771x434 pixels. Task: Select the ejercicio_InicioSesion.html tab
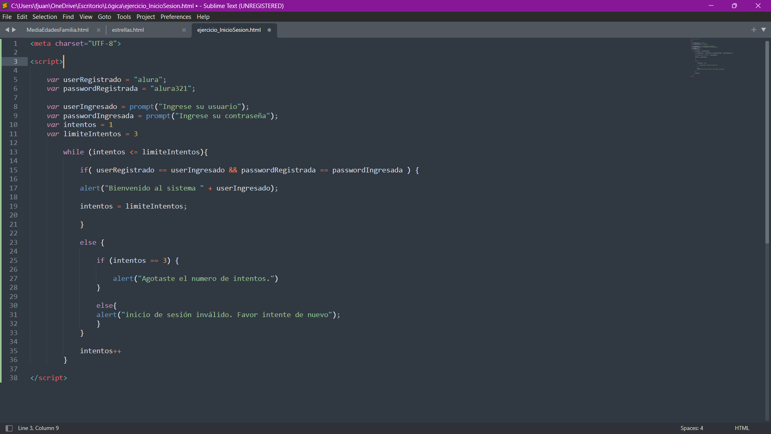pyautogui.click(x=229, y=30)
